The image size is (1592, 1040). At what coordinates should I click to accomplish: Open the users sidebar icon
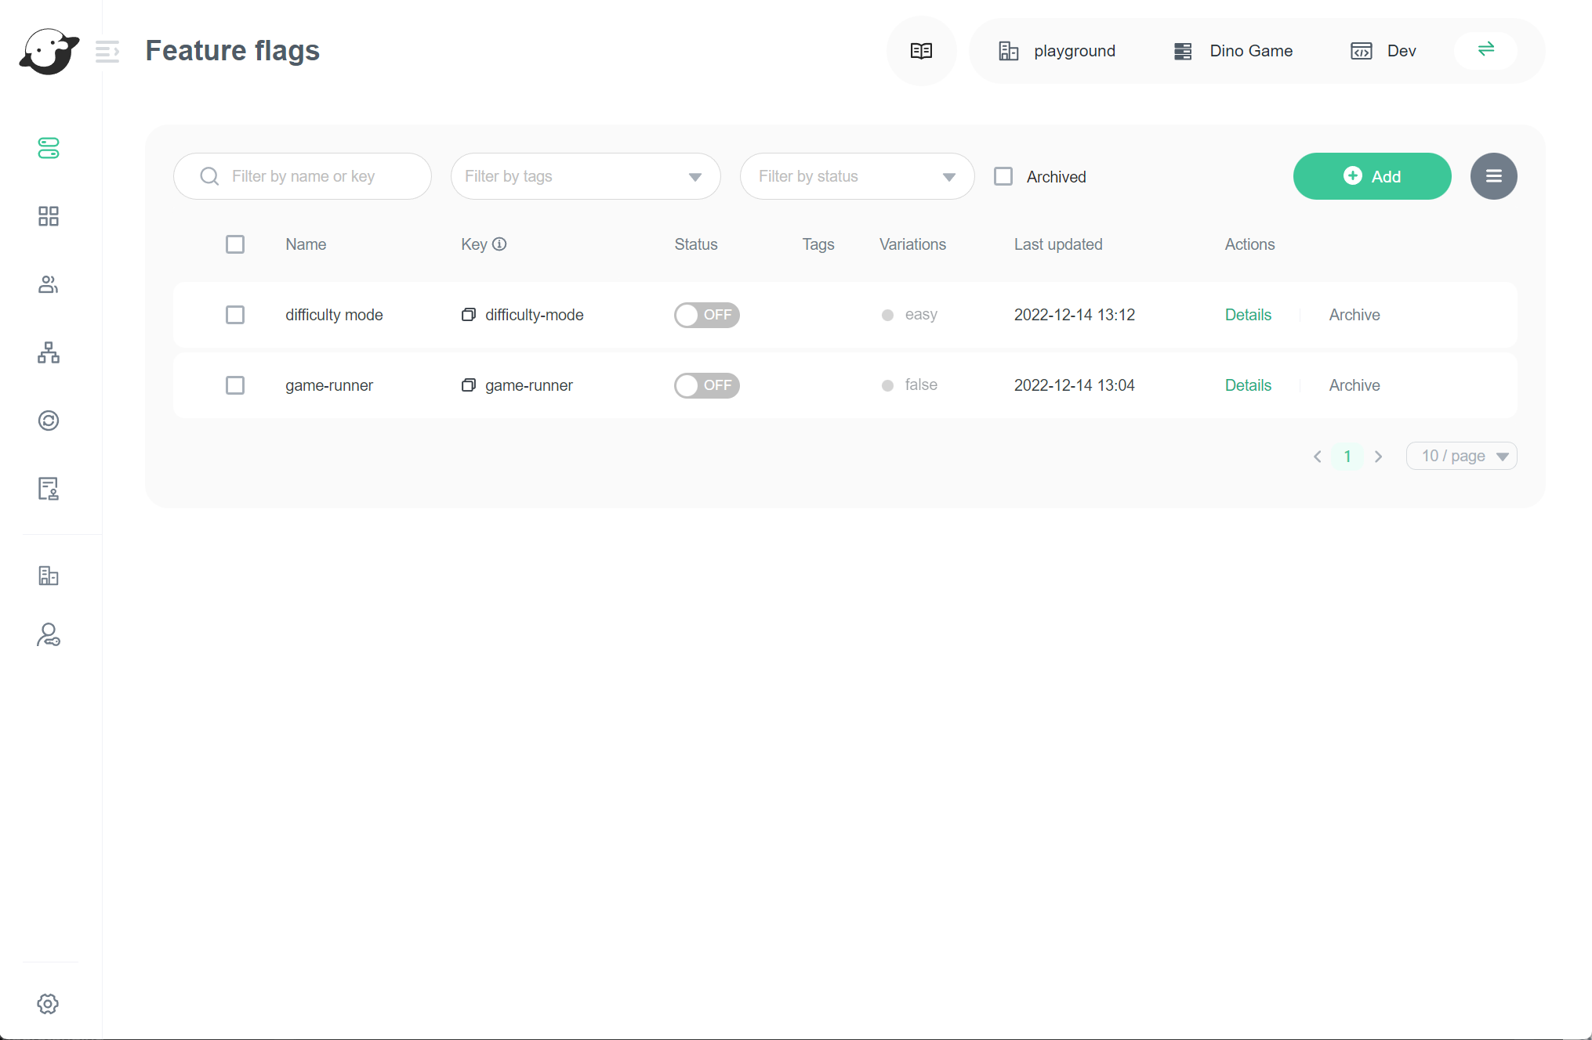tap(49, 284)
